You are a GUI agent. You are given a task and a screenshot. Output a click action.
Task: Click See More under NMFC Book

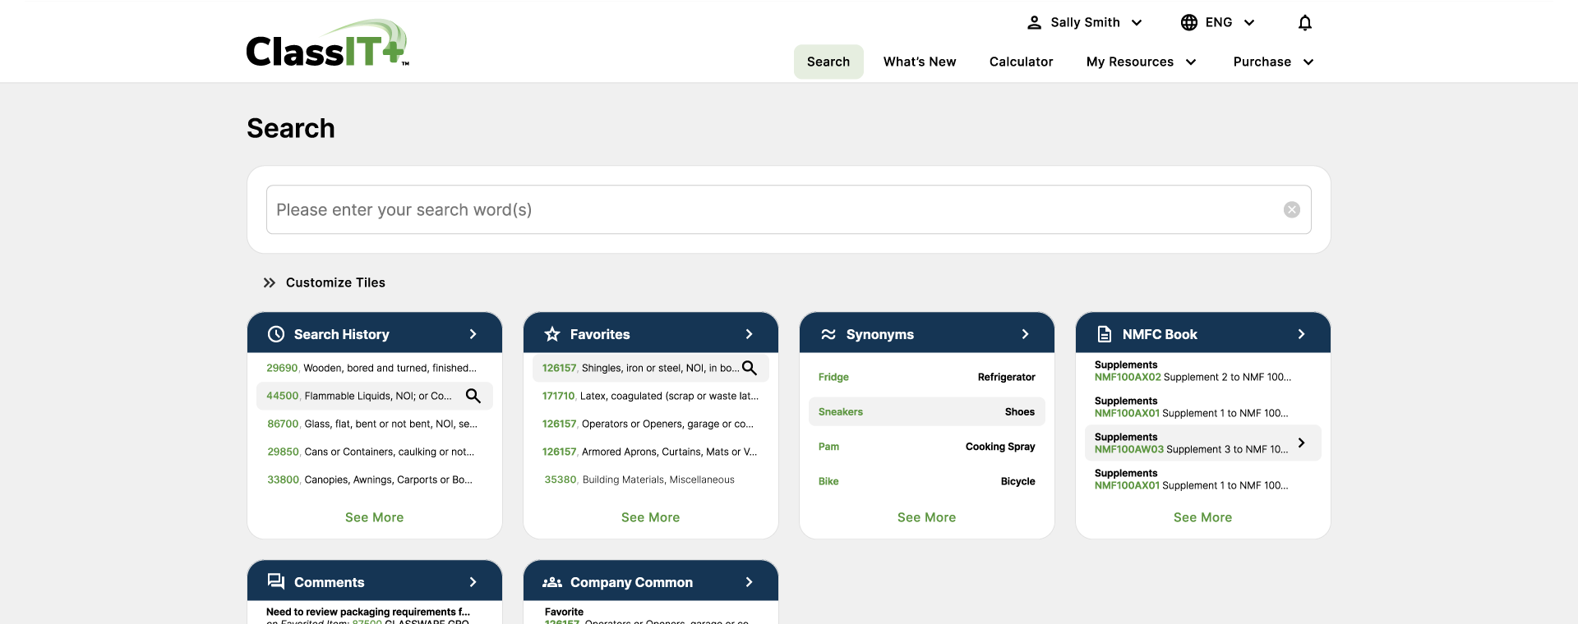[1202, 517]
